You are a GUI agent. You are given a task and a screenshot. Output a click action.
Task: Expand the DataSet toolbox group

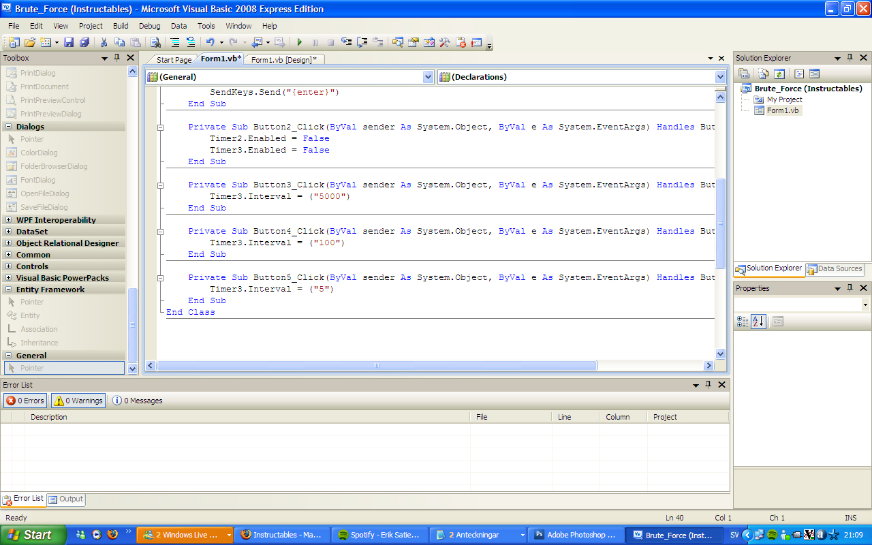coord(9,232)
